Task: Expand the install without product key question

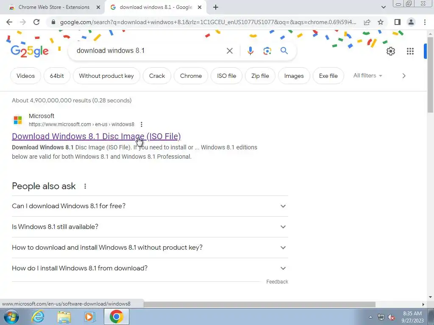Action: click(150, 248)
